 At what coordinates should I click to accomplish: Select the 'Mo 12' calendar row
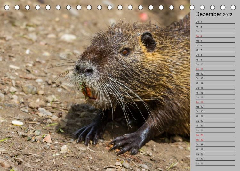point(215,74)
